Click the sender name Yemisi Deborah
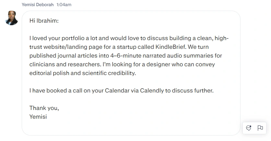 pyautogui.click(x=38, y=5)
